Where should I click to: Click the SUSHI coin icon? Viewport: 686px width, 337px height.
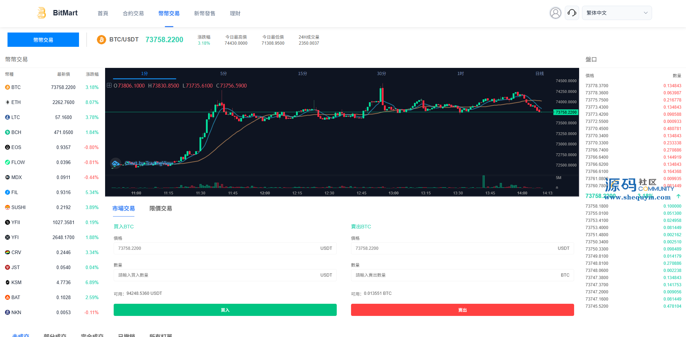(8, 207)
